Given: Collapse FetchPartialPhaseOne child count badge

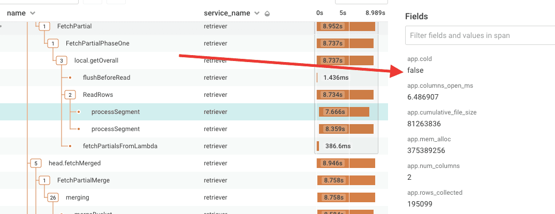Looking at the screenshot, I should tap(53, 43).
